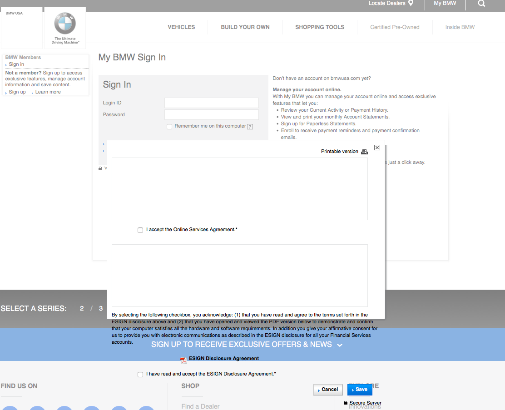
Task: Focus the Login ID field
Action: tap(212, 103)
